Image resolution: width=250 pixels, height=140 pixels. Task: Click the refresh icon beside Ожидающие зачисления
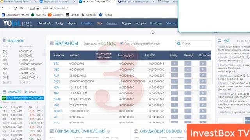pos(109,131)
